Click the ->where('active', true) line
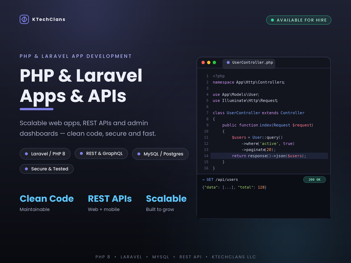This screenshot has width=351, height=263. [x=268, y=143]
